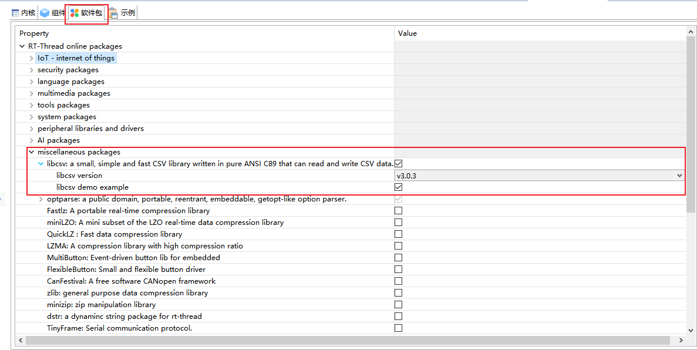
Task: Switch to the 内核 tab
Action: (x=27, y=12)
